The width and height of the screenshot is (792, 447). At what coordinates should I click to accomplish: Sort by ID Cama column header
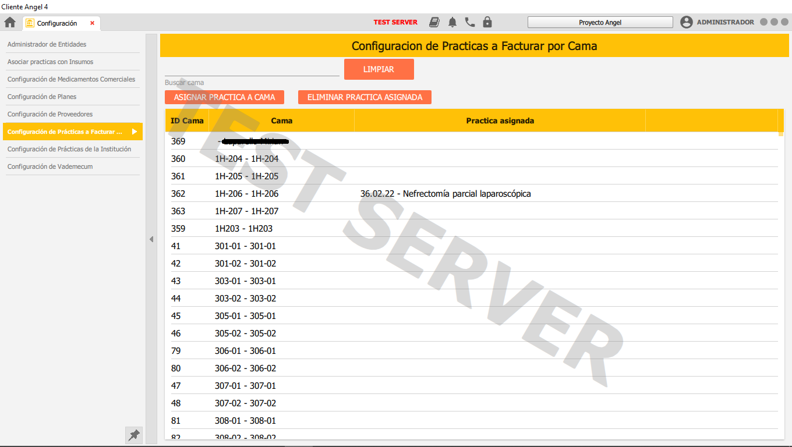[187, 120]
